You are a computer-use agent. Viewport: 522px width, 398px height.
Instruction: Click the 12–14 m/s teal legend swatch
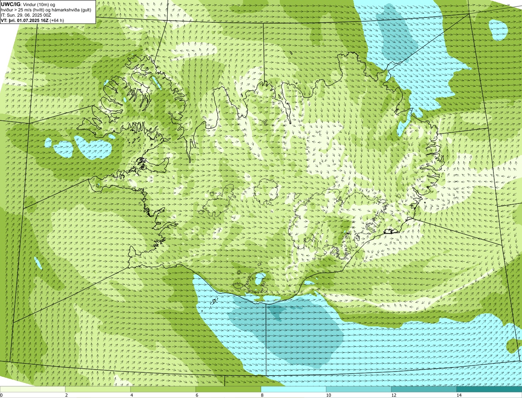[424, 389]
